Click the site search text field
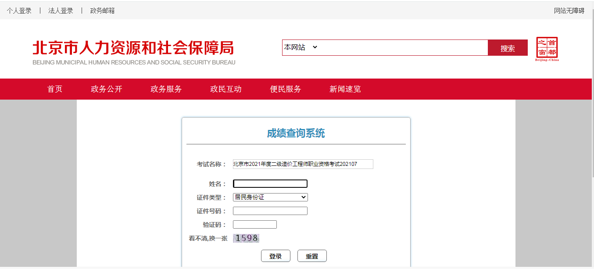 pos(403,47)
